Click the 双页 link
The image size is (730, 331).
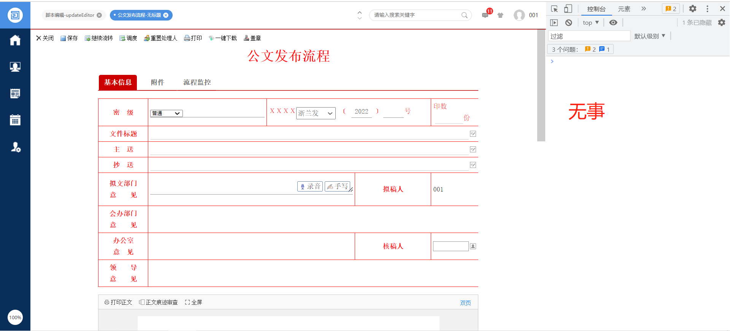465,303
